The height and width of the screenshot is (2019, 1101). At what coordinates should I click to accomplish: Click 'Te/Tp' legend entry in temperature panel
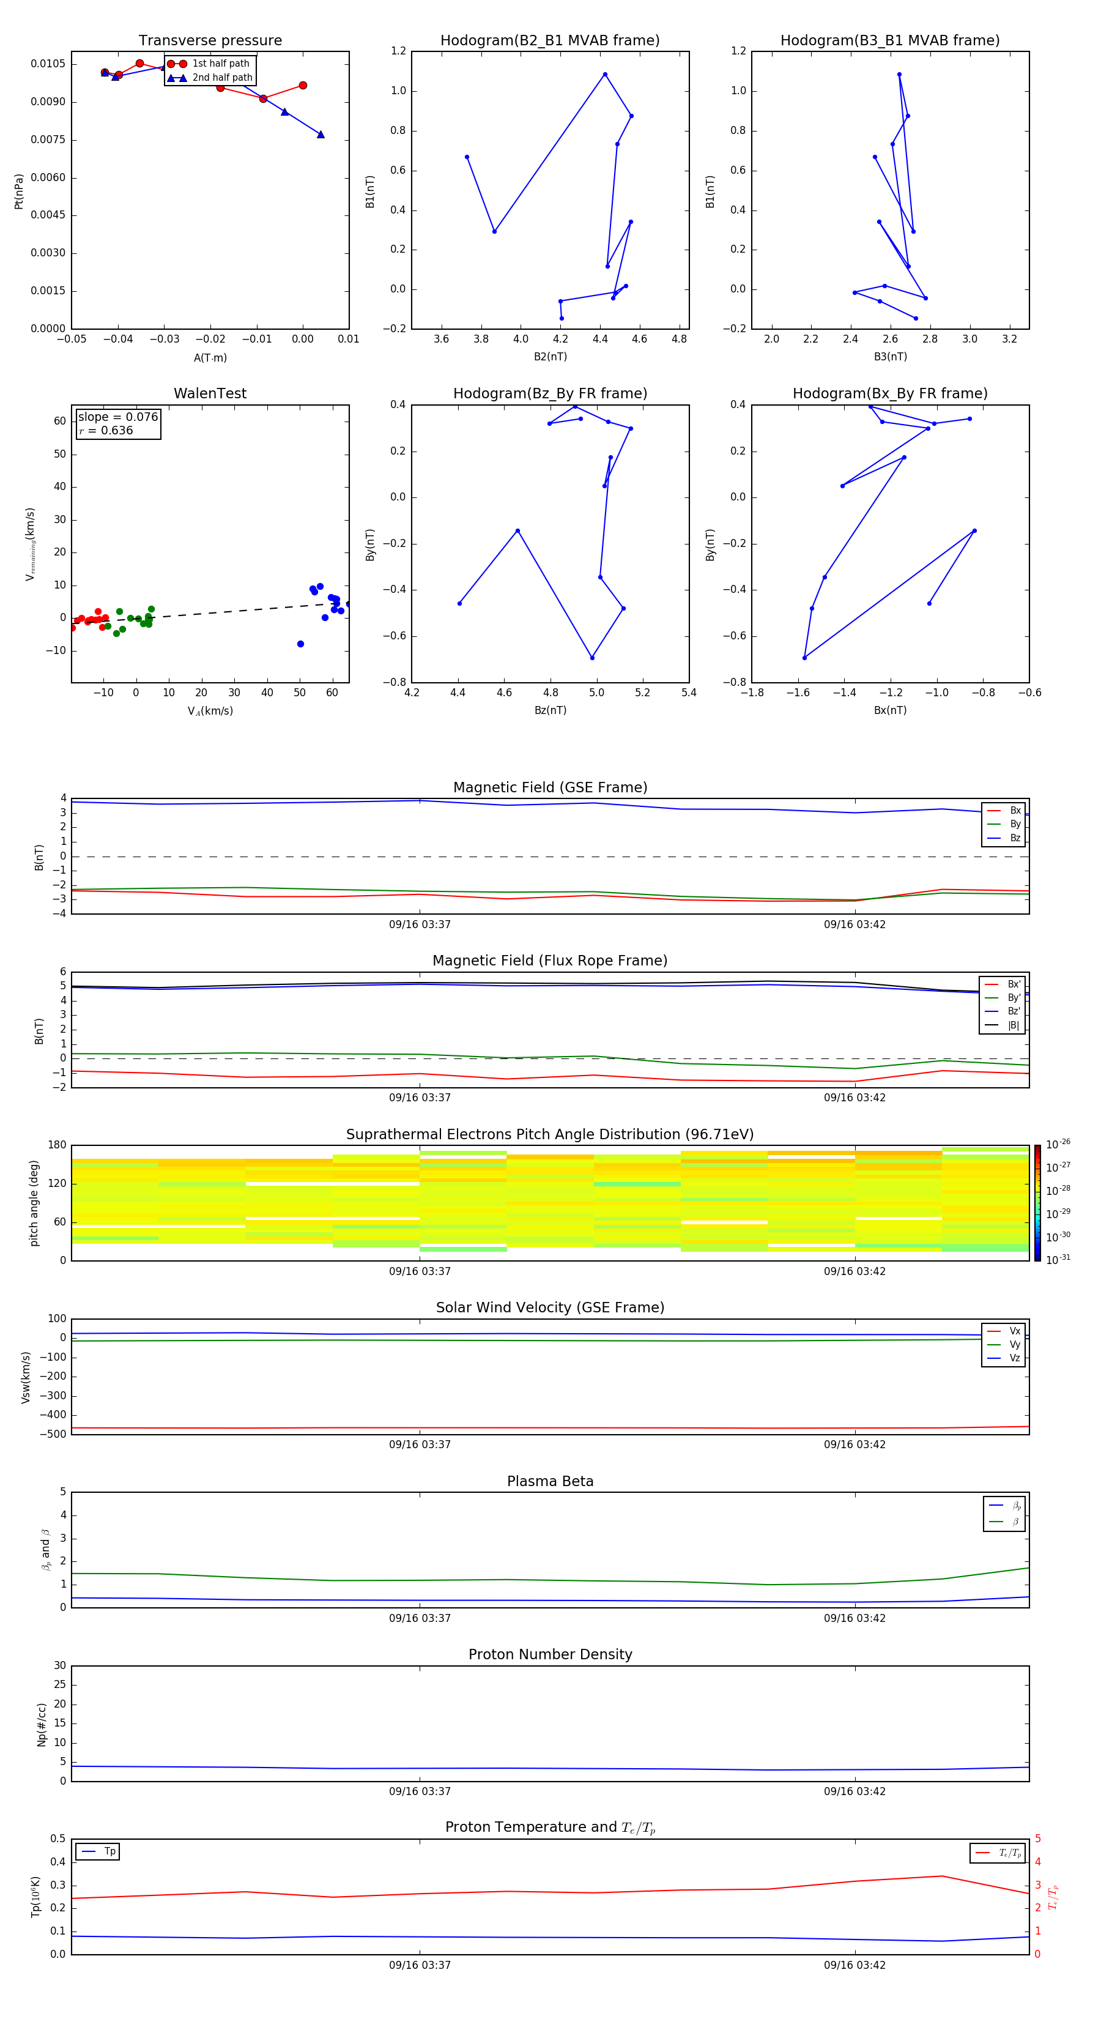pos(998,1853)
